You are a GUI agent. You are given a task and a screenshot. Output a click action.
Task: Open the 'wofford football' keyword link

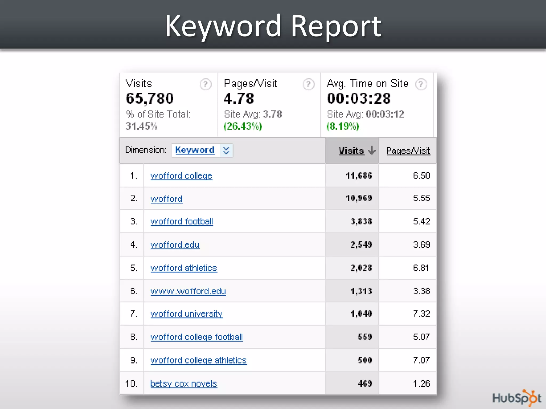[182, 222]
